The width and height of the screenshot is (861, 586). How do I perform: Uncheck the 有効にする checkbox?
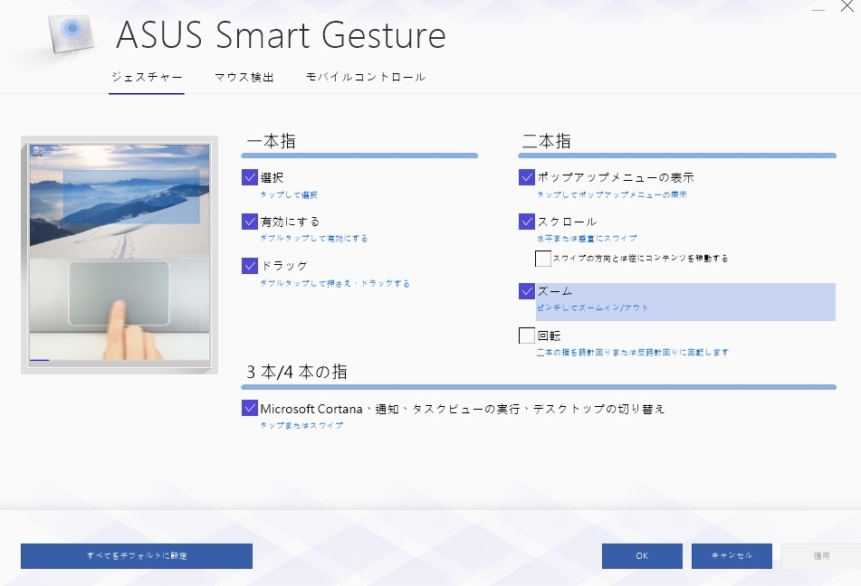(x=250, y=222)
